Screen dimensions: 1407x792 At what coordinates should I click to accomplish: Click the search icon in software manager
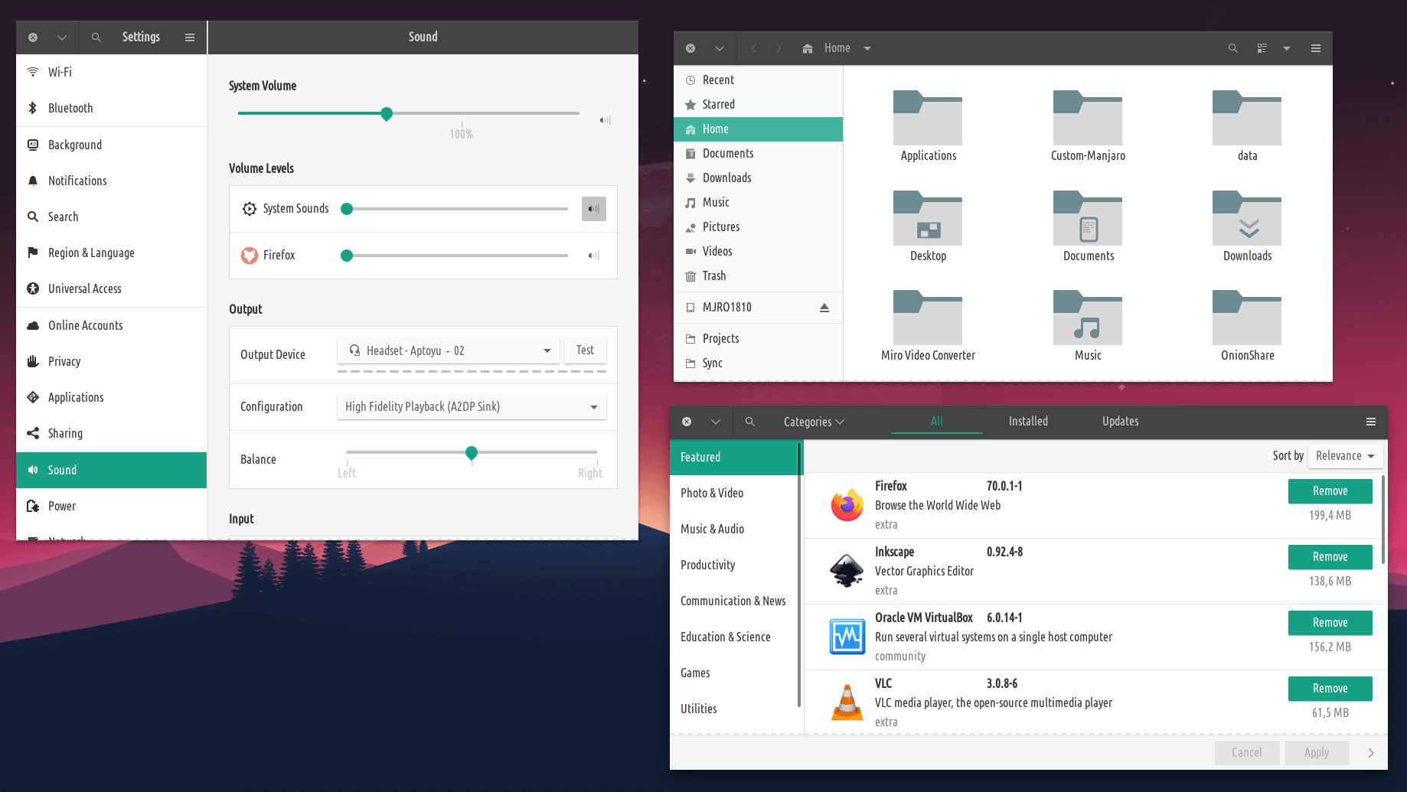750,422
